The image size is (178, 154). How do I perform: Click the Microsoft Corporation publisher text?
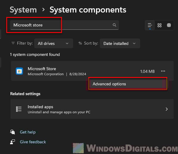46,74
